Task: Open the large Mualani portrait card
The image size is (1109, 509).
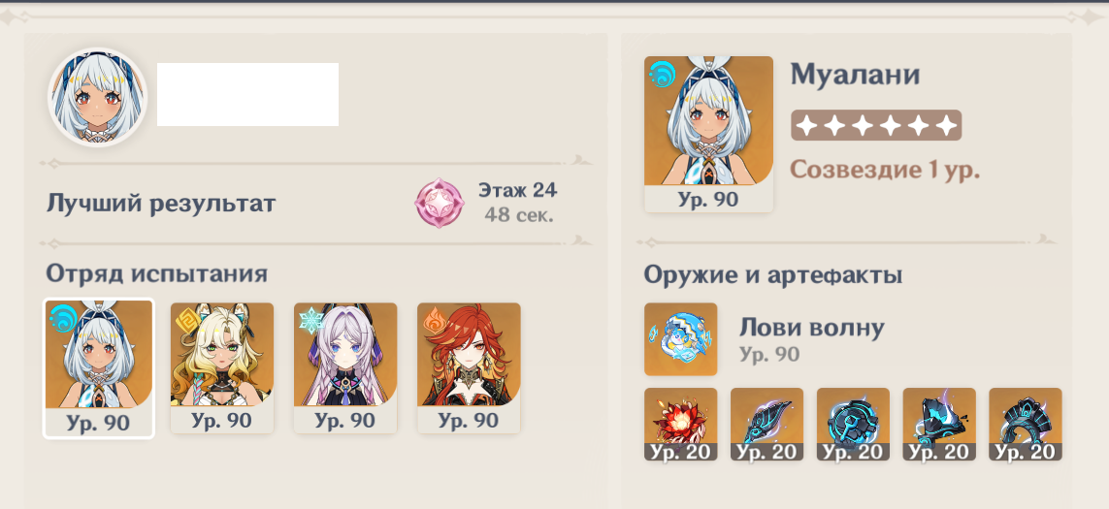Action: pos(708,134)
